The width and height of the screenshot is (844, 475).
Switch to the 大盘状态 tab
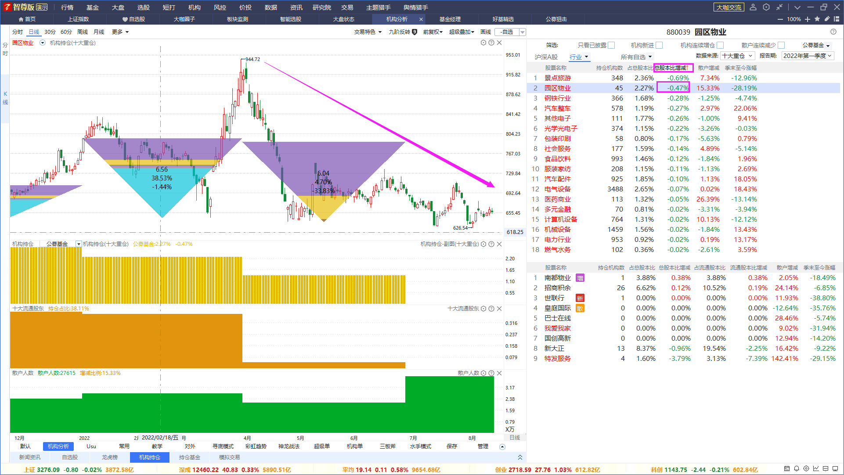click(x=344, y=19)
